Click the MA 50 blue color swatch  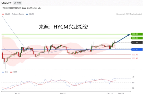click(27, 14)
